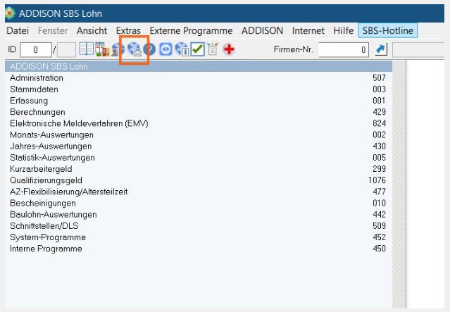450x312 pixels.
Task: Click the blue arrow beside Firmen-Nr.
Action: point(381,49)
